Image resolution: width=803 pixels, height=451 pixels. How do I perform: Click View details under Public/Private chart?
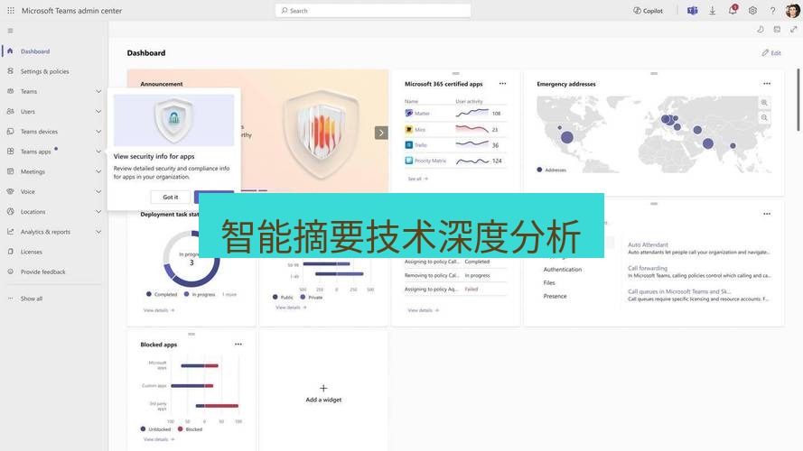(291, 308)
